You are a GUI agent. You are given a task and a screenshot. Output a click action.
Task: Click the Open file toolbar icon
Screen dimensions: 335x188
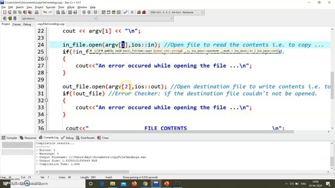pos(9,13)
